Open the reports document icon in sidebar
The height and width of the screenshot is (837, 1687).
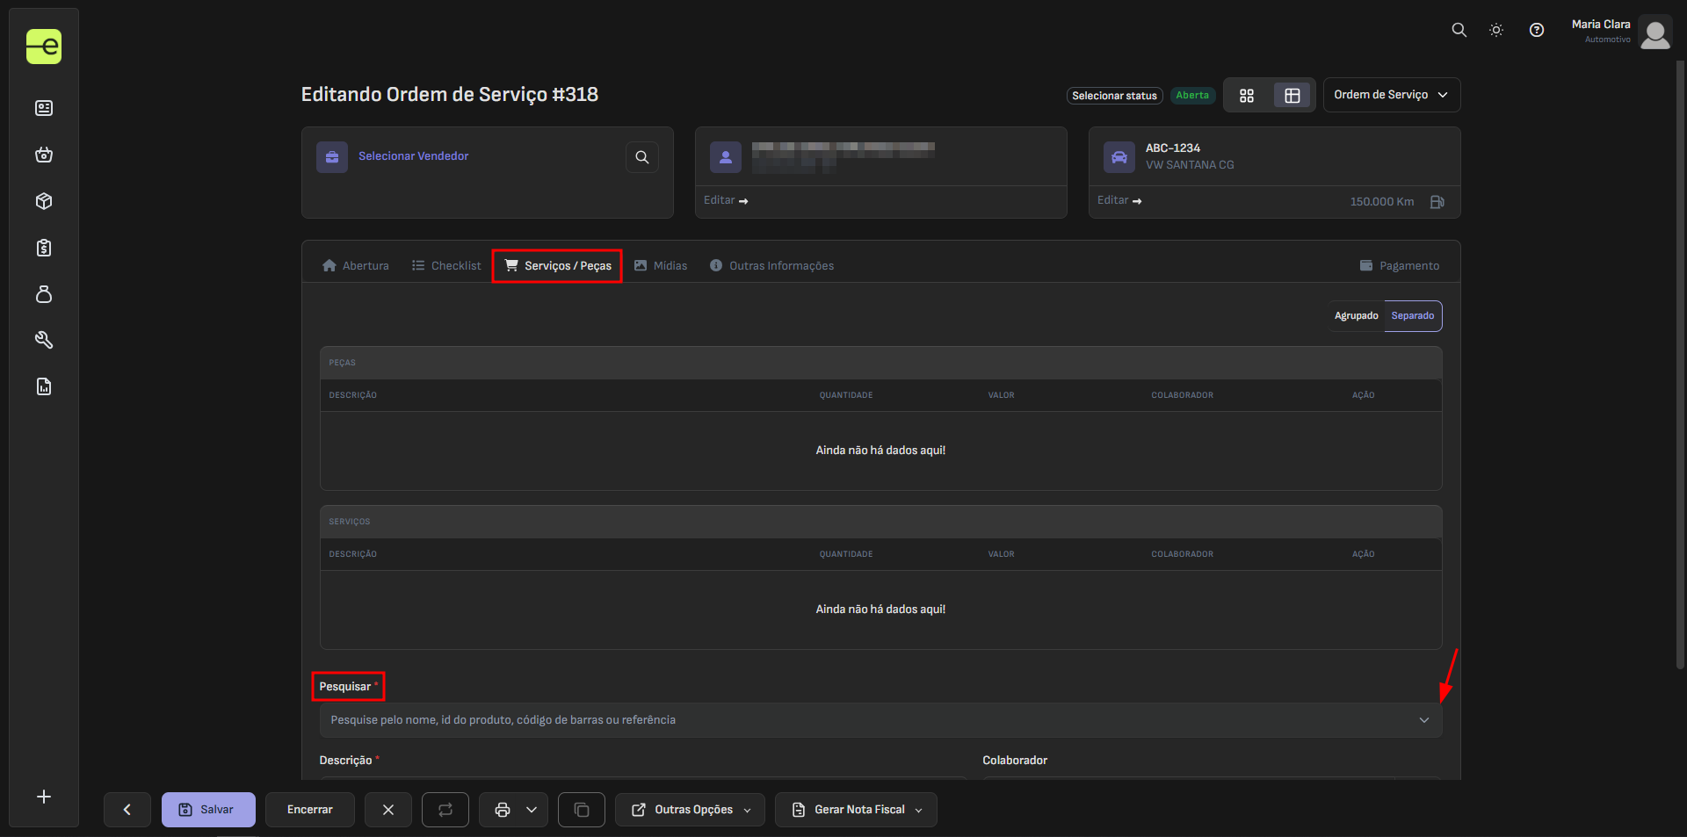click(44, 386)
